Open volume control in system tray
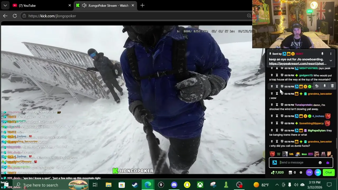This screenshot has width=338, height=190. [x=296, y=185]
